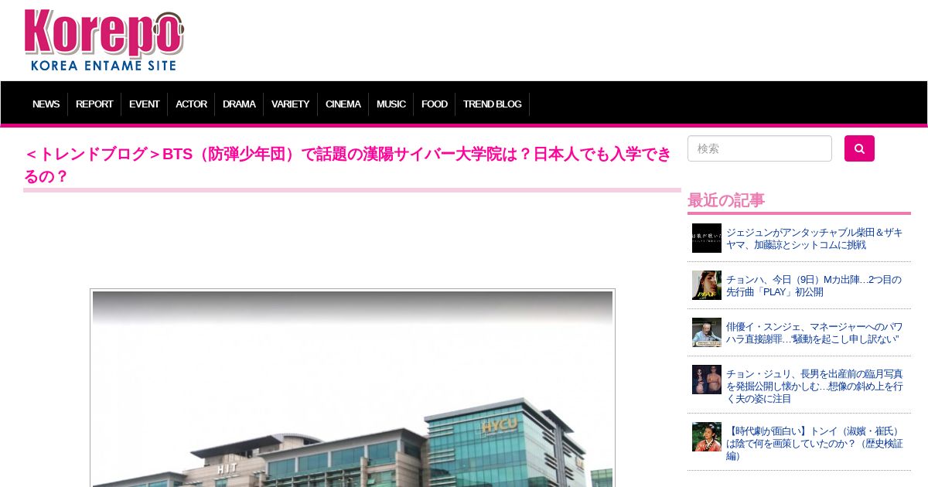The width and height of the screenshot is (928, 487).
Task: Click the トンイ article thumbnail
Action: coord(707,437)
